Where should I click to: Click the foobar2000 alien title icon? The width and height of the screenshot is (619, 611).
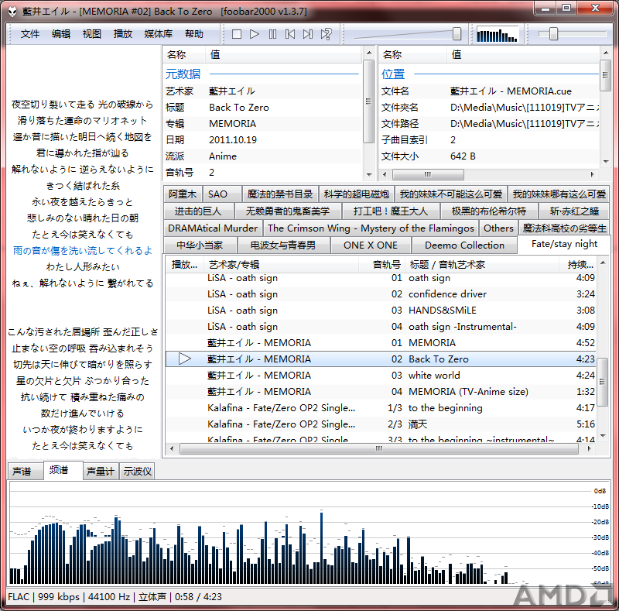coord(12,11)
